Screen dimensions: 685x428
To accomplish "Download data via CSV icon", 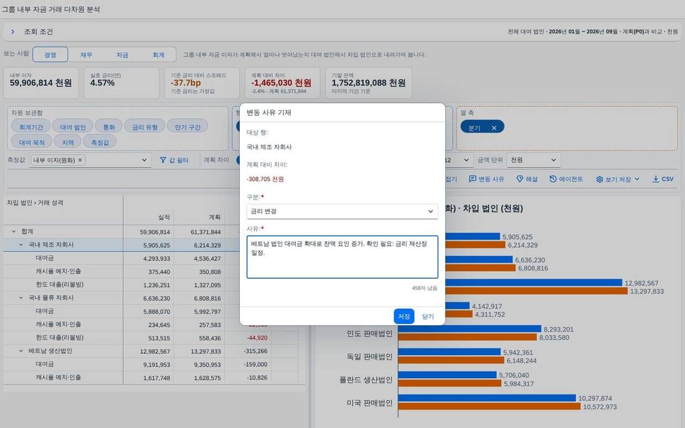I will [655, 179].
